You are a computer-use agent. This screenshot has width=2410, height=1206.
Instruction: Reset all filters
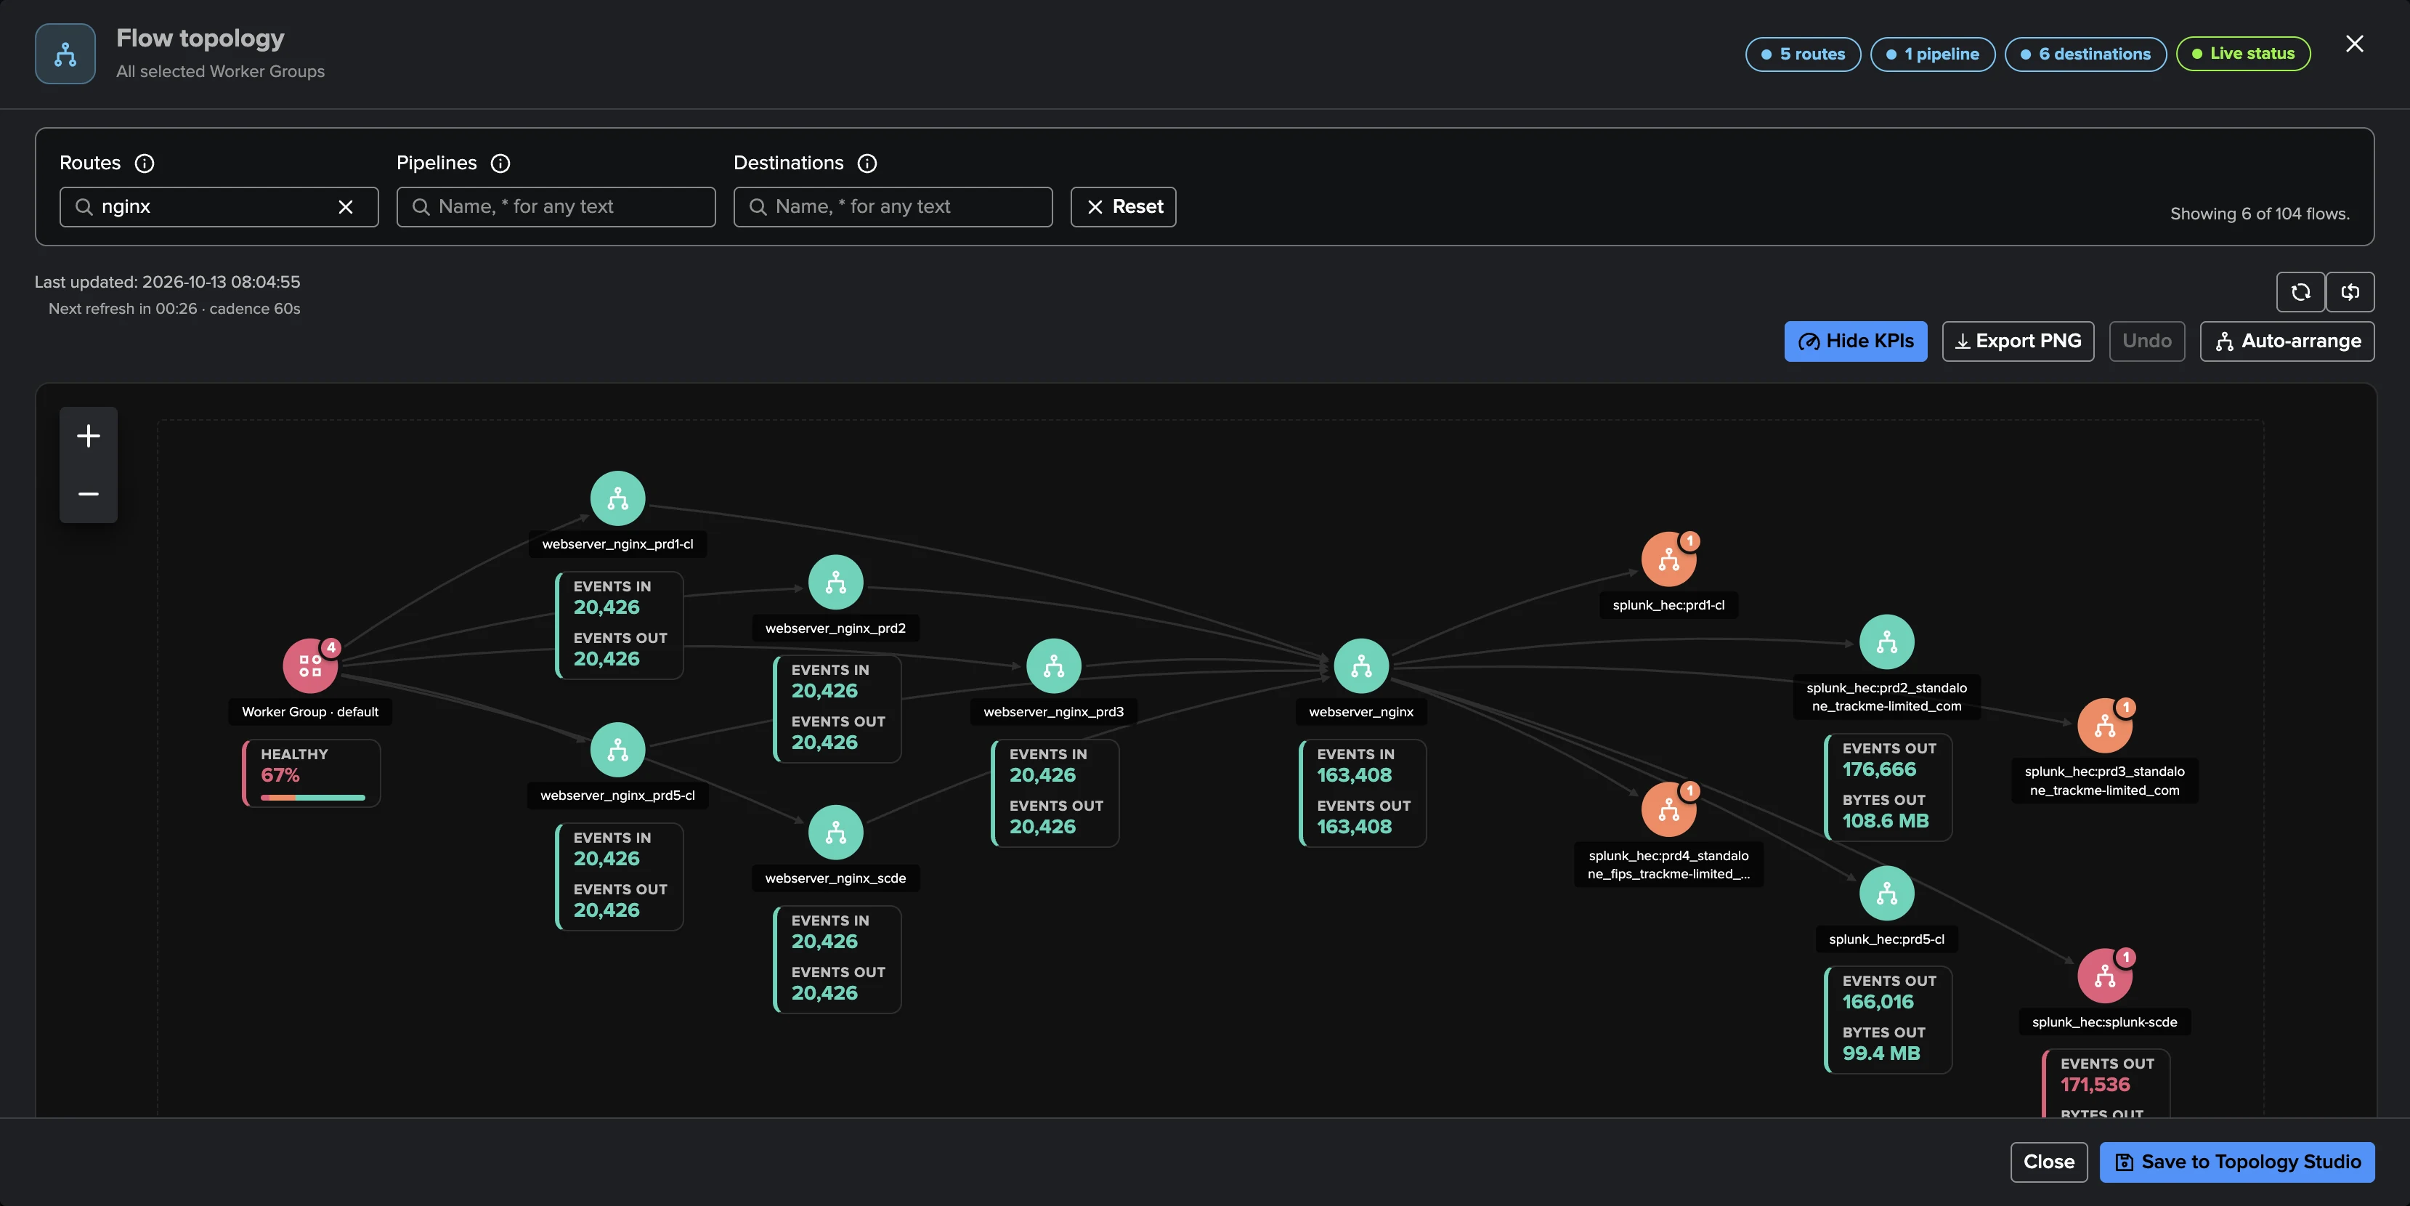1123,207
